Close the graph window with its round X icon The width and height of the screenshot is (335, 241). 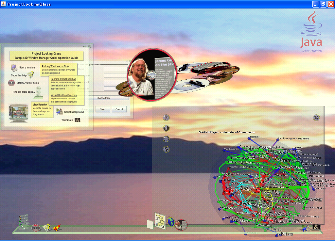(316, 118)
